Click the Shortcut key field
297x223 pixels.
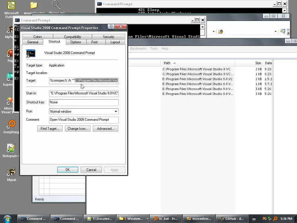(84, 102)
